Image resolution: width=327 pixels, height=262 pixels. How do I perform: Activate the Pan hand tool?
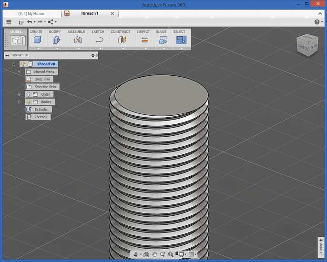155,255
